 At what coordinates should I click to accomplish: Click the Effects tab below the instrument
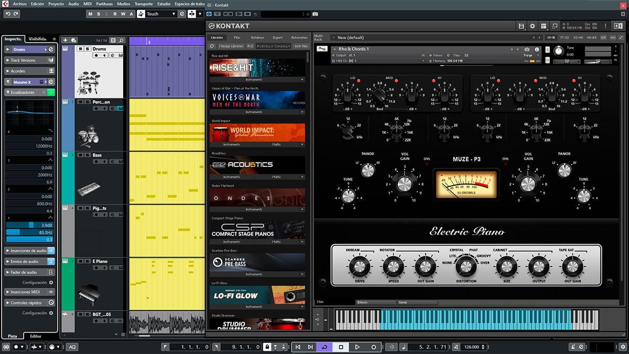pyautogui.click(x=376, y=303)
